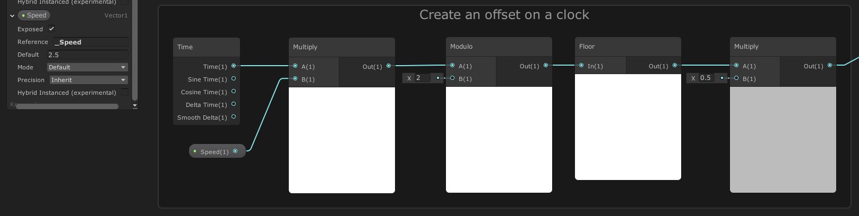Open the Mode dropdown
Viewport: 859px width, 216px height.
tap(87, 67)
